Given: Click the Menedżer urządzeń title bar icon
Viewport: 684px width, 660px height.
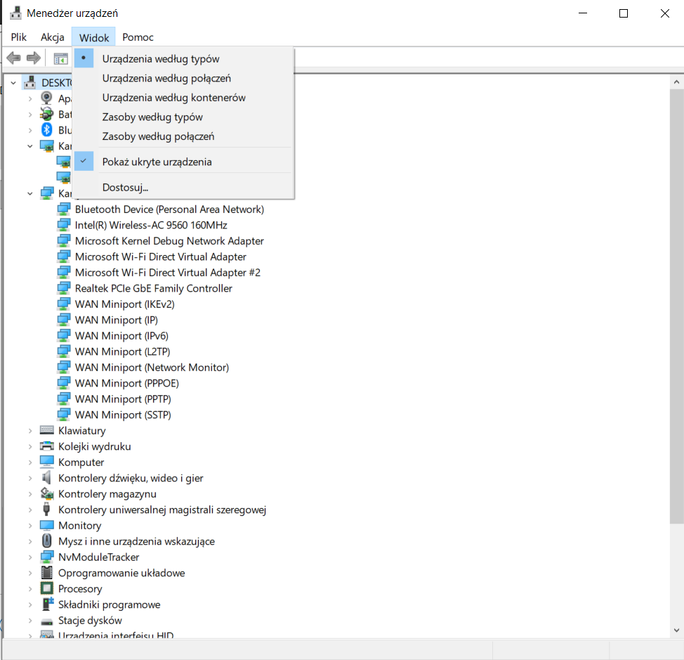Looking at the screenshot, I should tap(15, 13).
